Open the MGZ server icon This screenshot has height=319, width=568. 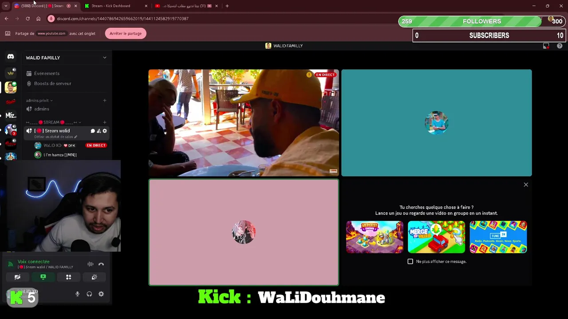pyautogui.click(x=11, y=116)
